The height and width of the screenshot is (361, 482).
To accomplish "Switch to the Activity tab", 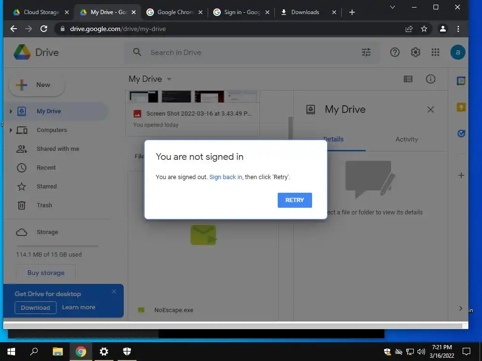I will point(406,139).
